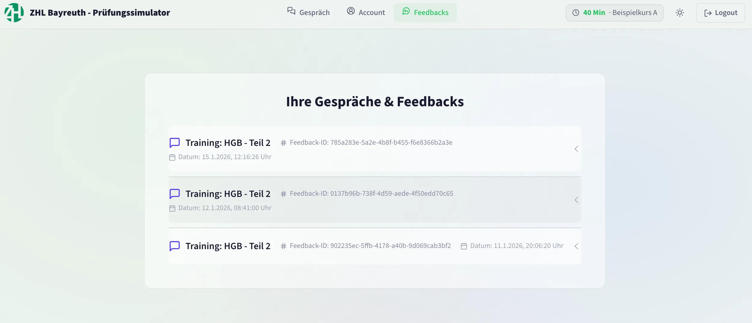Click the Ihre Gespräche & Feedbacks heading
The image size is (752, 323).
pos(375,101)
